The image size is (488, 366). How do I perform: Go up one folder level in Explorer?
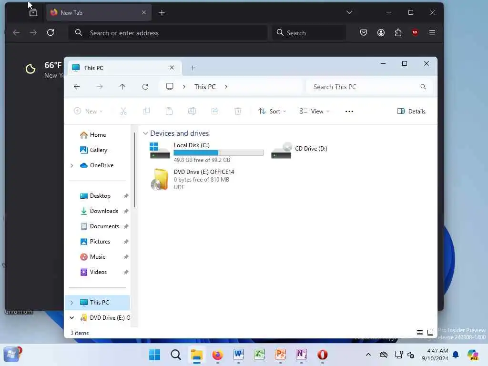(122, 87)
